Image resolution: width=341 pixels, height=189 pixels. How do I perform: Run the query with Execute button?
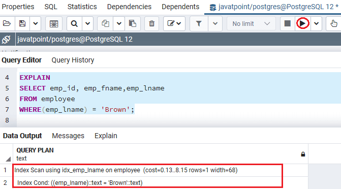(x=302, y=23)
